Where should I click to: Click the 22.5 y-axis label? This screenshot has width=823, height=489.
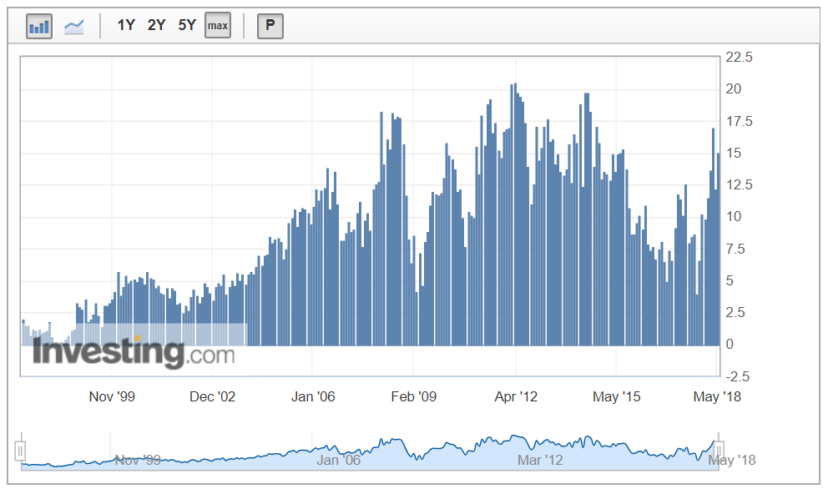point(740,58)
